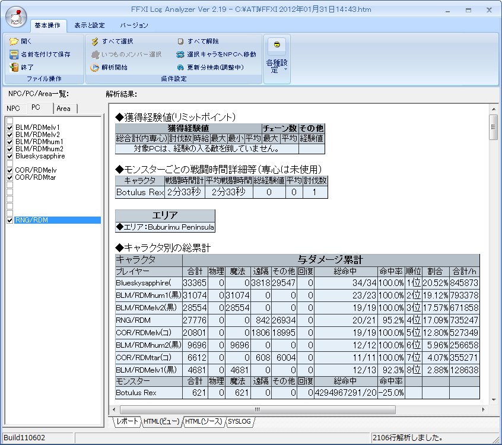Uncheck the BLM/RDMelv1 checkbox

click(9, 128)
